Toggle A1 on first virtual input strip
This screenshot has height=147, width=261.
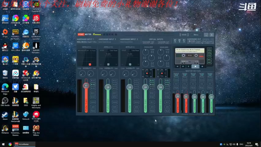coord(152,80)
